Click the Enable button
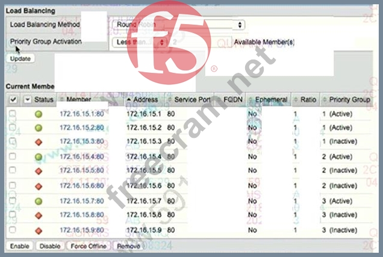Screen dimensions: 383x257 [x=19, y=246]
